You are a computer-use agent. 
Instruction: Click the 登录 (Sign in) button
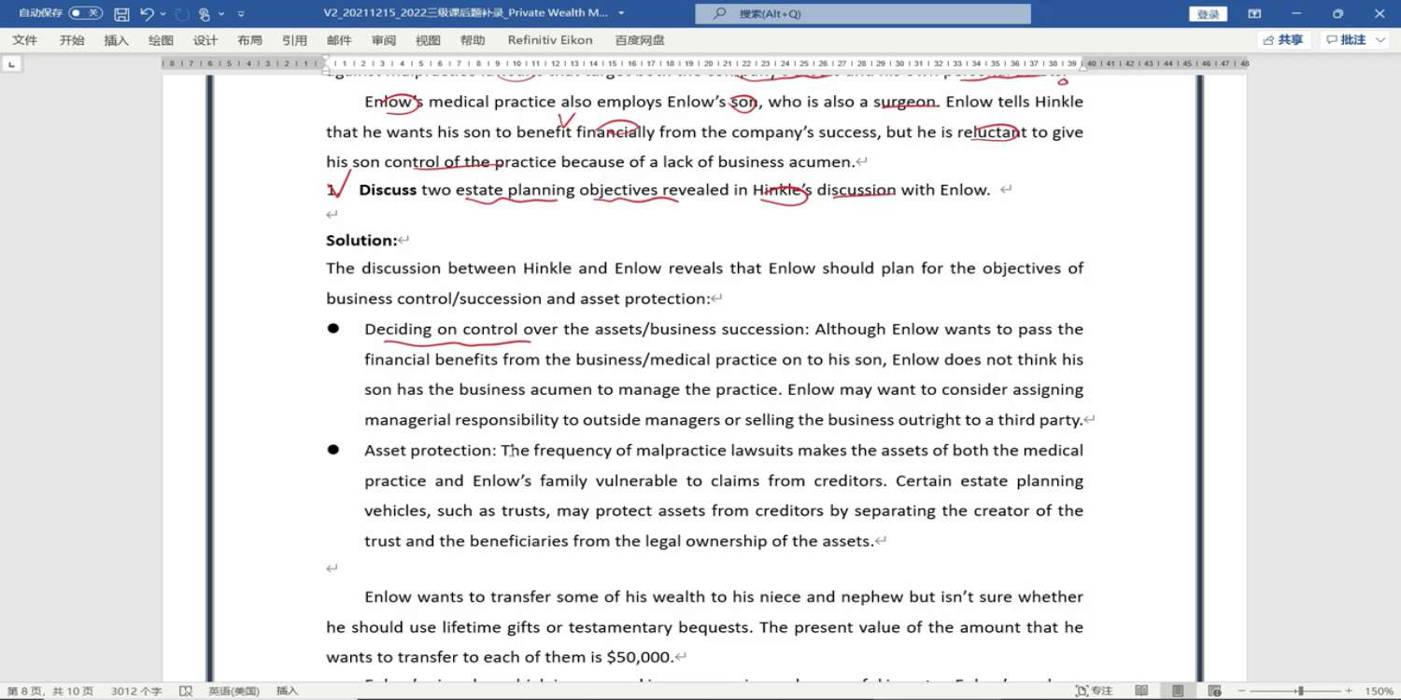(x=1208, y=14)
